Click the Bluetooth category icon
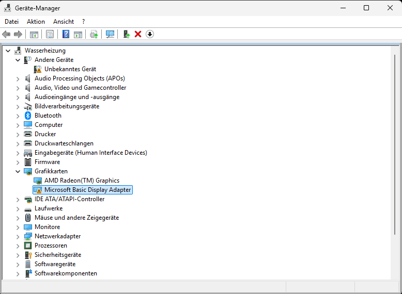The height and width of the screenshot is (294, 402). (x=28, y=116)
